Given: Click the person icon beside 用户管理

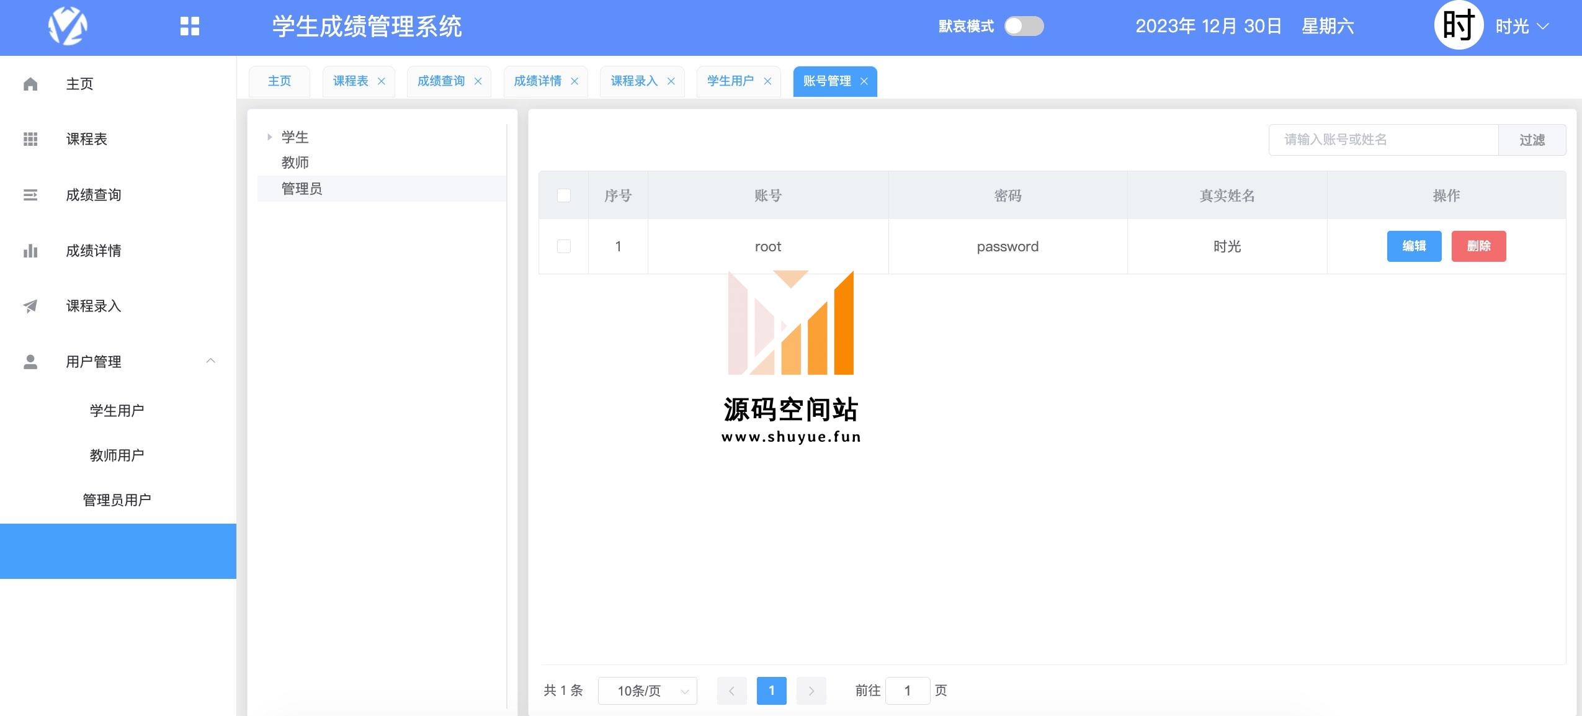Looking at the screenshot, I should tap(30, 362).
